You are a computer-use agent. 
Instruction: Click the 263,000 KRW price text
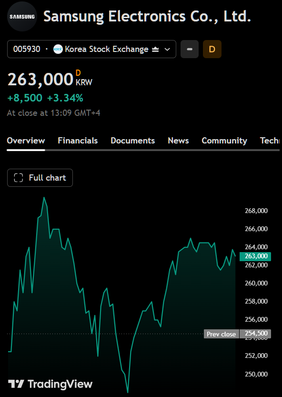pos(40,80)
